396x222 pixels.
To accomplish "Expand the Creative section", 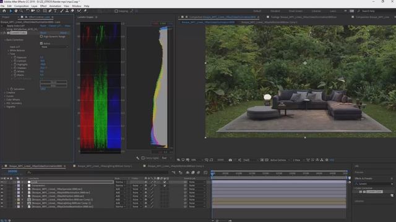I will (5, 92).
